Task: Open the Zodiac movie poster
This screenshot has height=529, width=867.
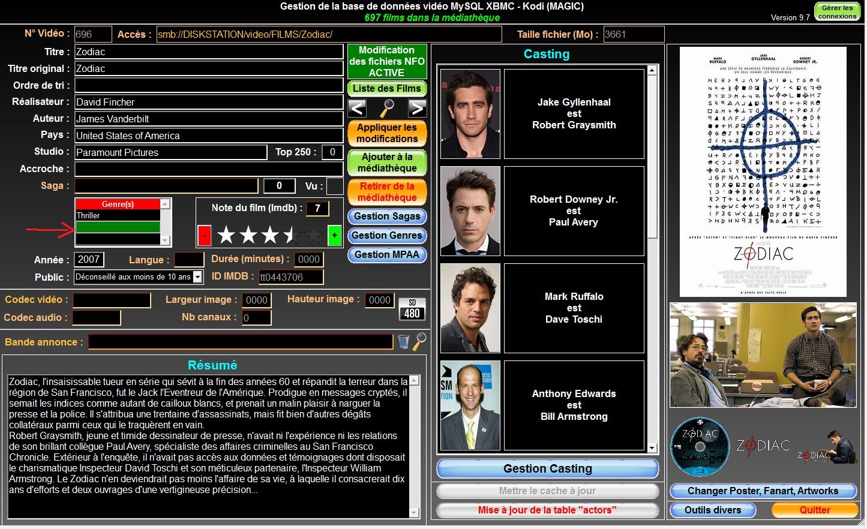Action: click(763, 172)
